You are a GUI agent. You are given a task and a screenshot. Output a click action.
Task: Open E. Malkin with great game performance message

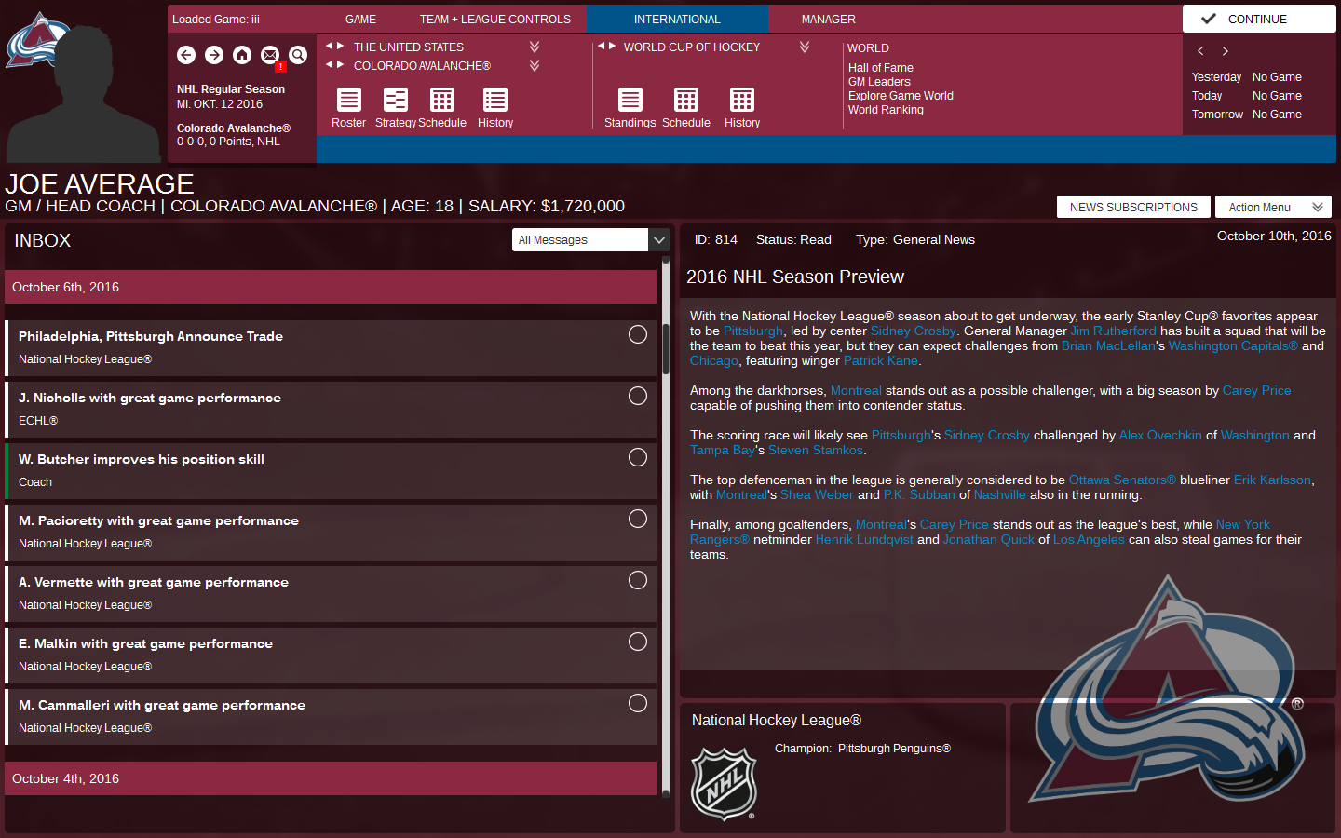point(331,656)
